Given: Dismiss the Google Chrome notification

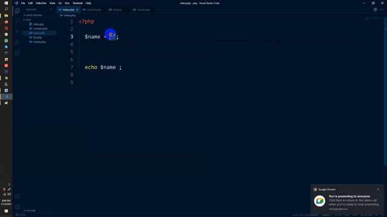Looking at the screenshot, I should coord(378,189).
